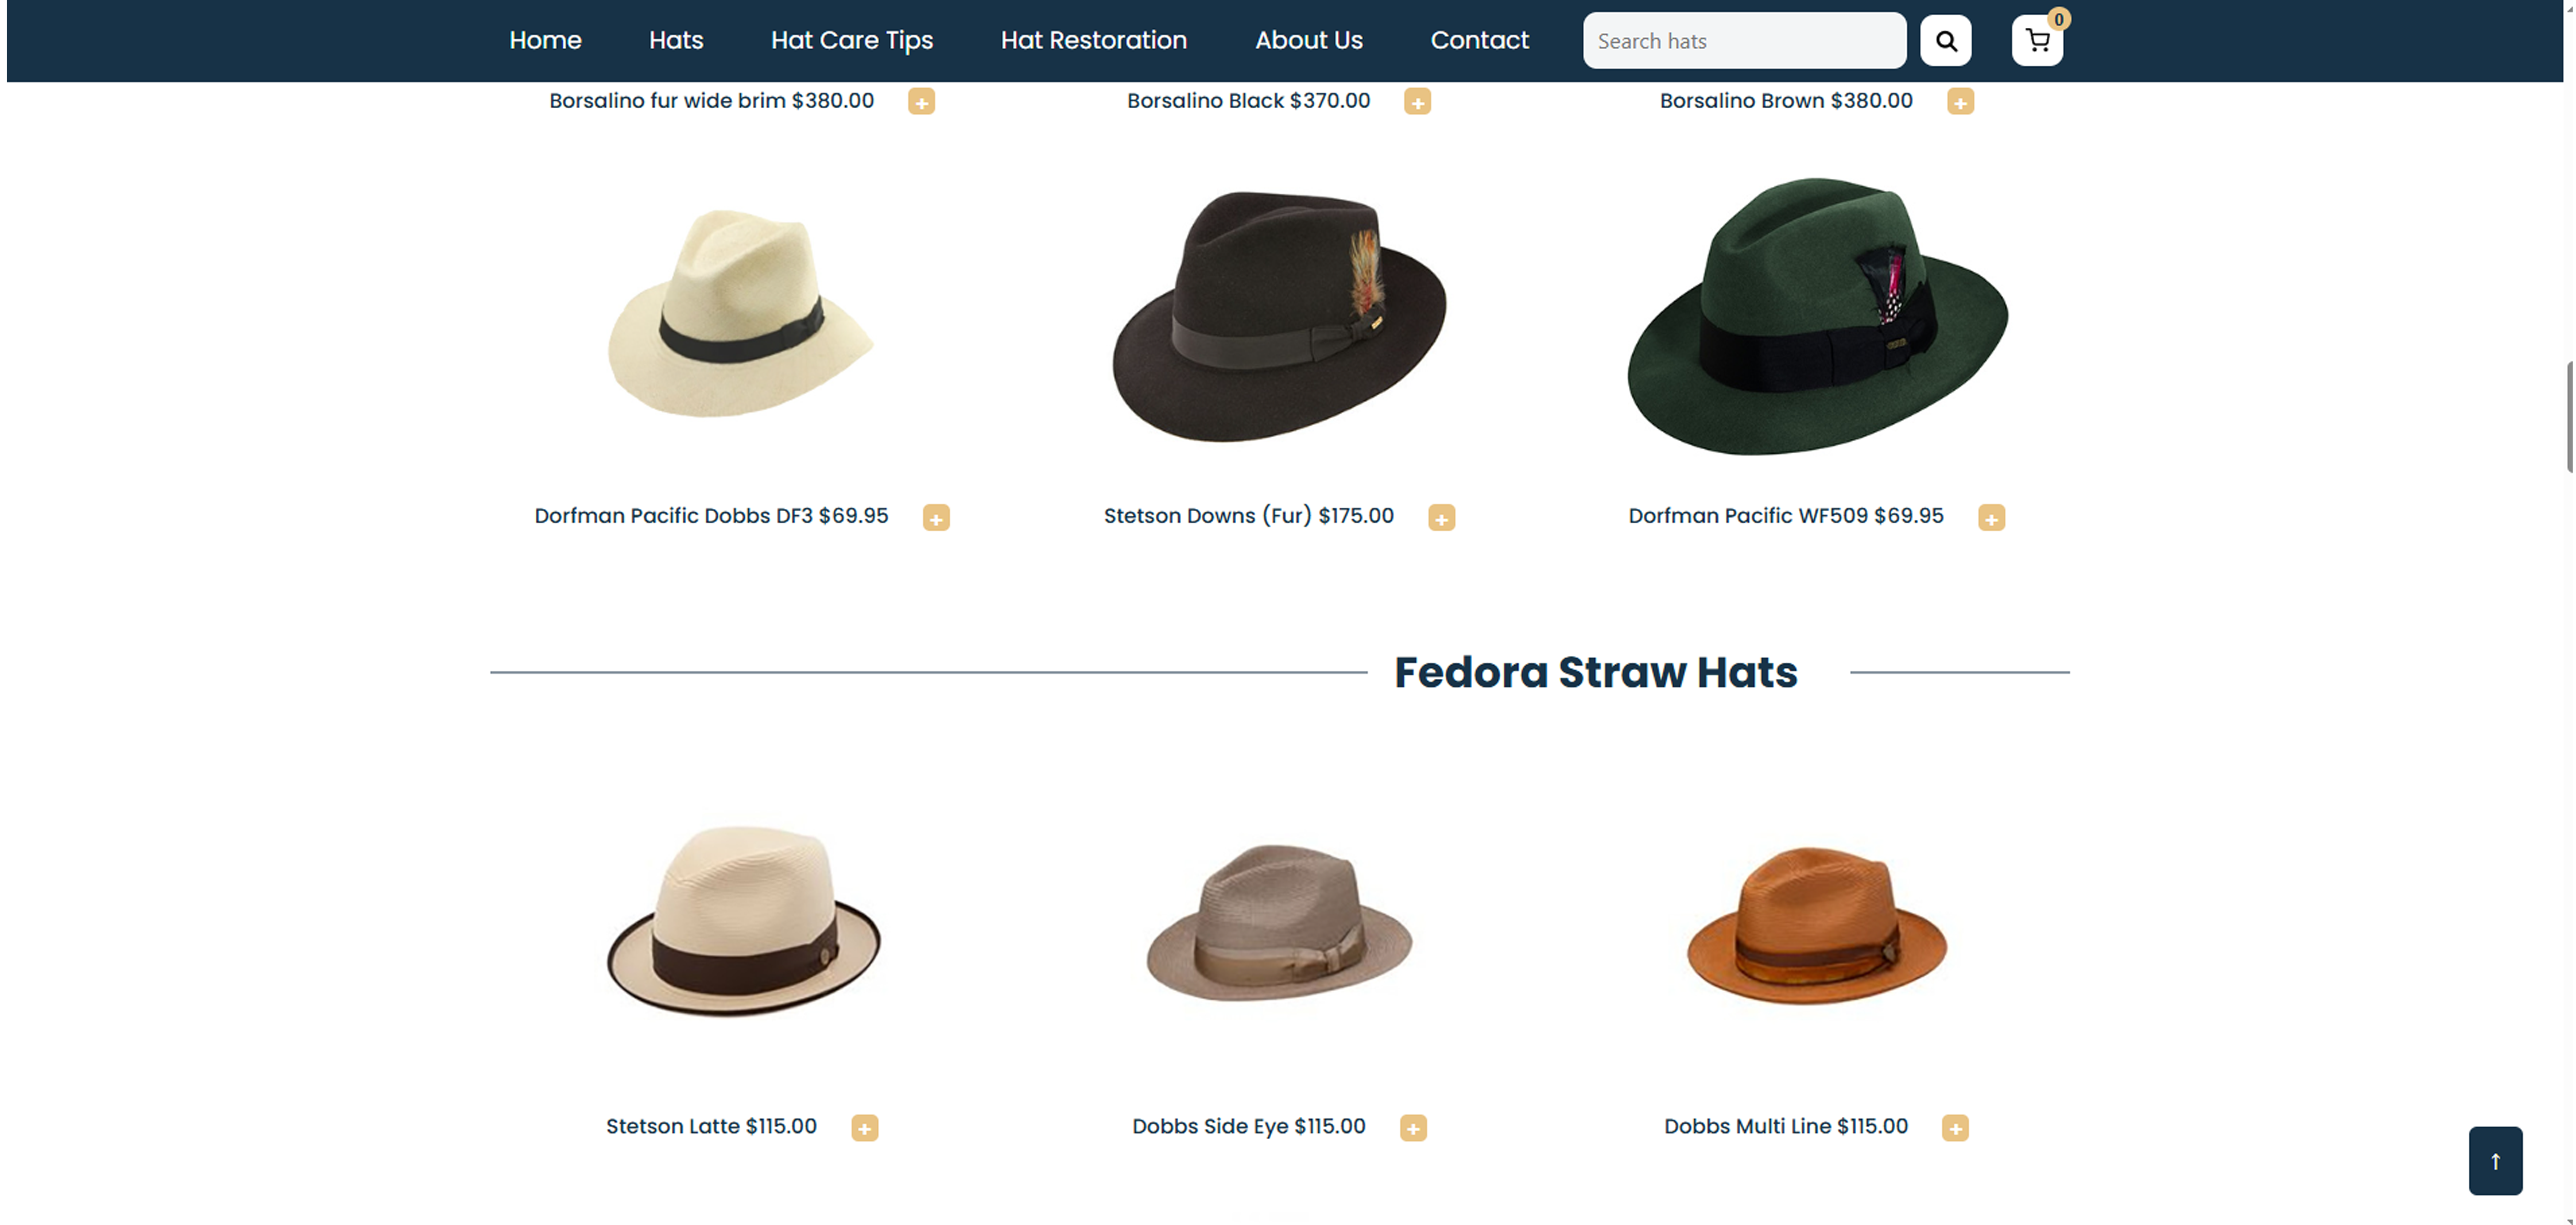
Task: Click the page vertical scrollbar thumb
Action: 2569,416
